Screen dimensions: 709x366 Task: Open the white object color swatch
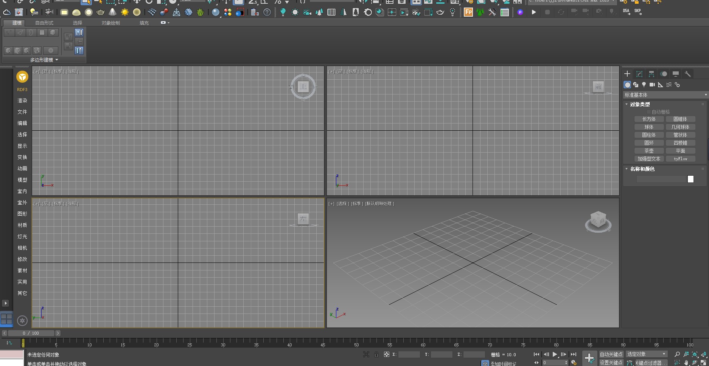[690, 179]
